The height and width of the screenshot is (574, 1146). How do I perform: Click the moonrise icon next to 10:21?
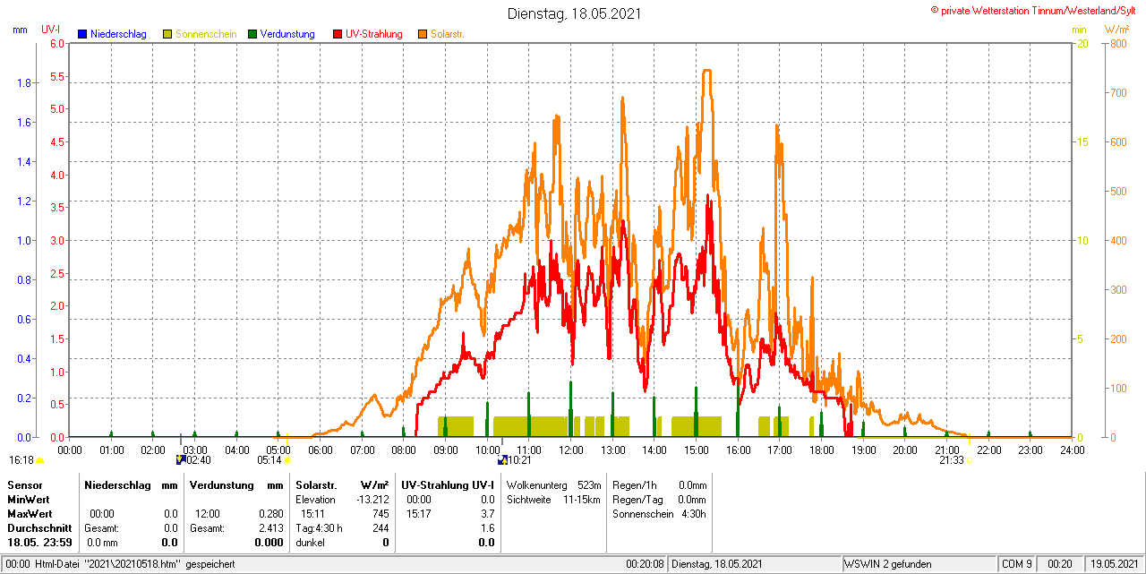[502, 460]
